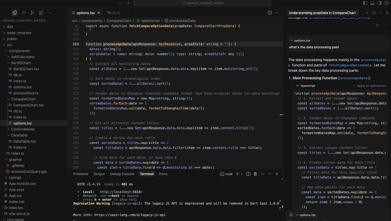Copy the previous chat response
The height and width of the screenshot is (221, 391).
pos(377,25)
